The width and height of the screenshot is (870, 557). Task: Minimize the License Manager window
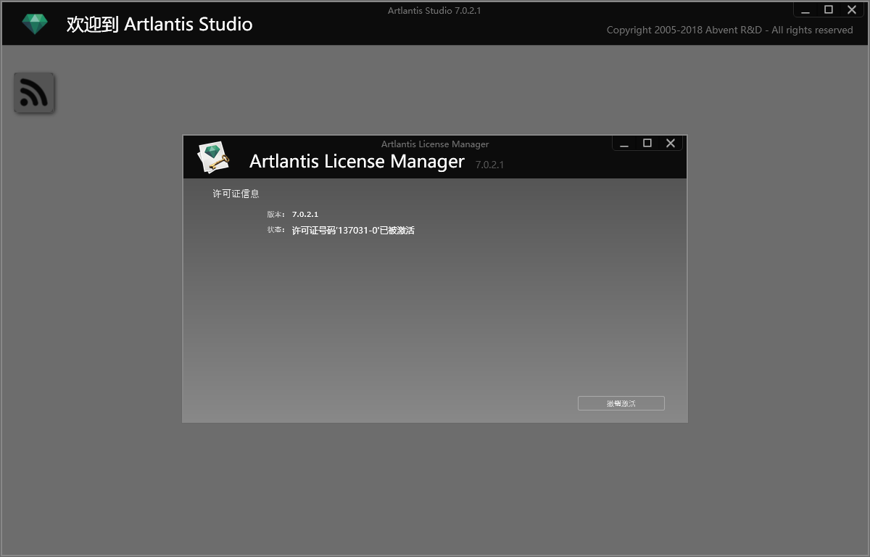click(624, 143)
